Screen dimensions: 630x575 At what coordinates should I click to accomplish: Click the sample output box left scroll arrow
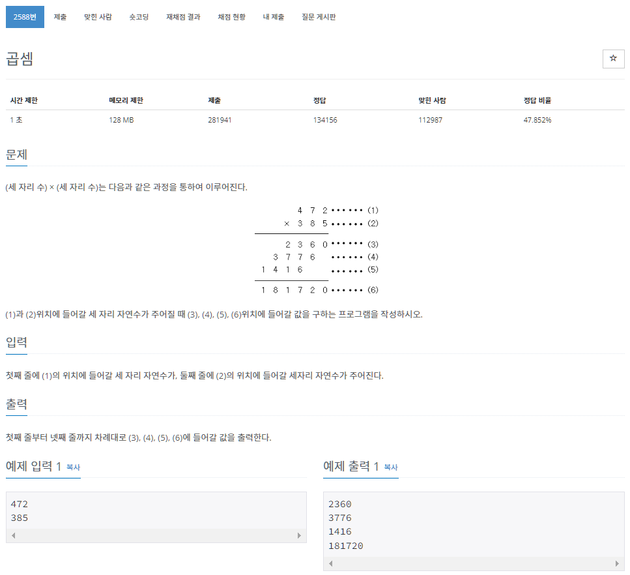(331, 563)
